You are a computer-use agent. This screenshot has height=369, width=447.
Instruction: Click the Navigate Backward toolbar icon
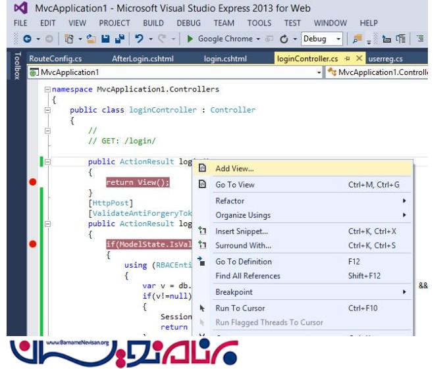[x=27, y=39]
